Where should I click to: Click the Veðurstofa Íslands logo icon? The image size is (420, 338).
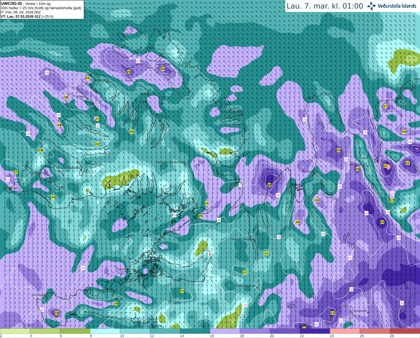click(371, 6)
